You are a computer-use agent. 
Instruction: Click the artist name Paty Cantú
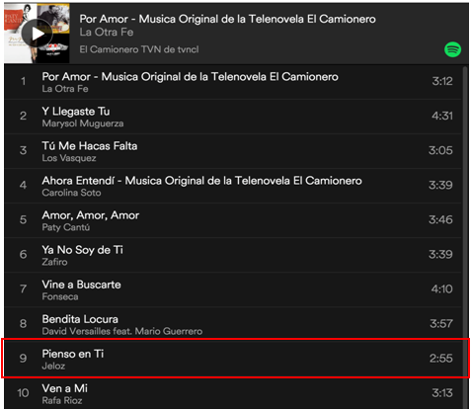tap(66, 227)
